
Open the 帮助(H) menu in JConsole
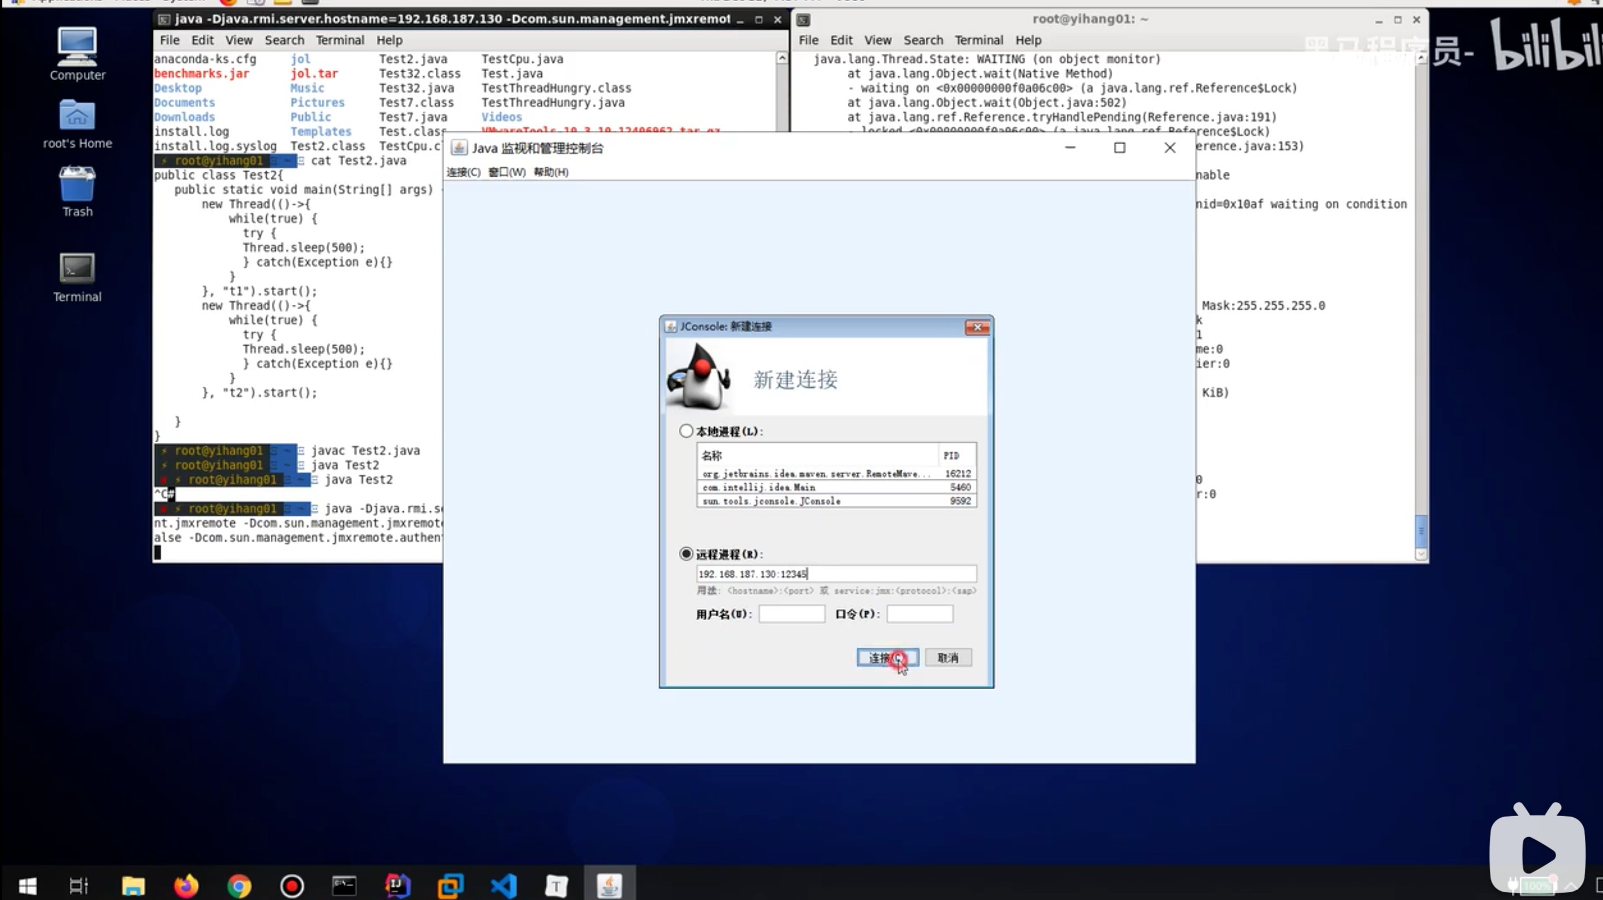tap(551, 172)
